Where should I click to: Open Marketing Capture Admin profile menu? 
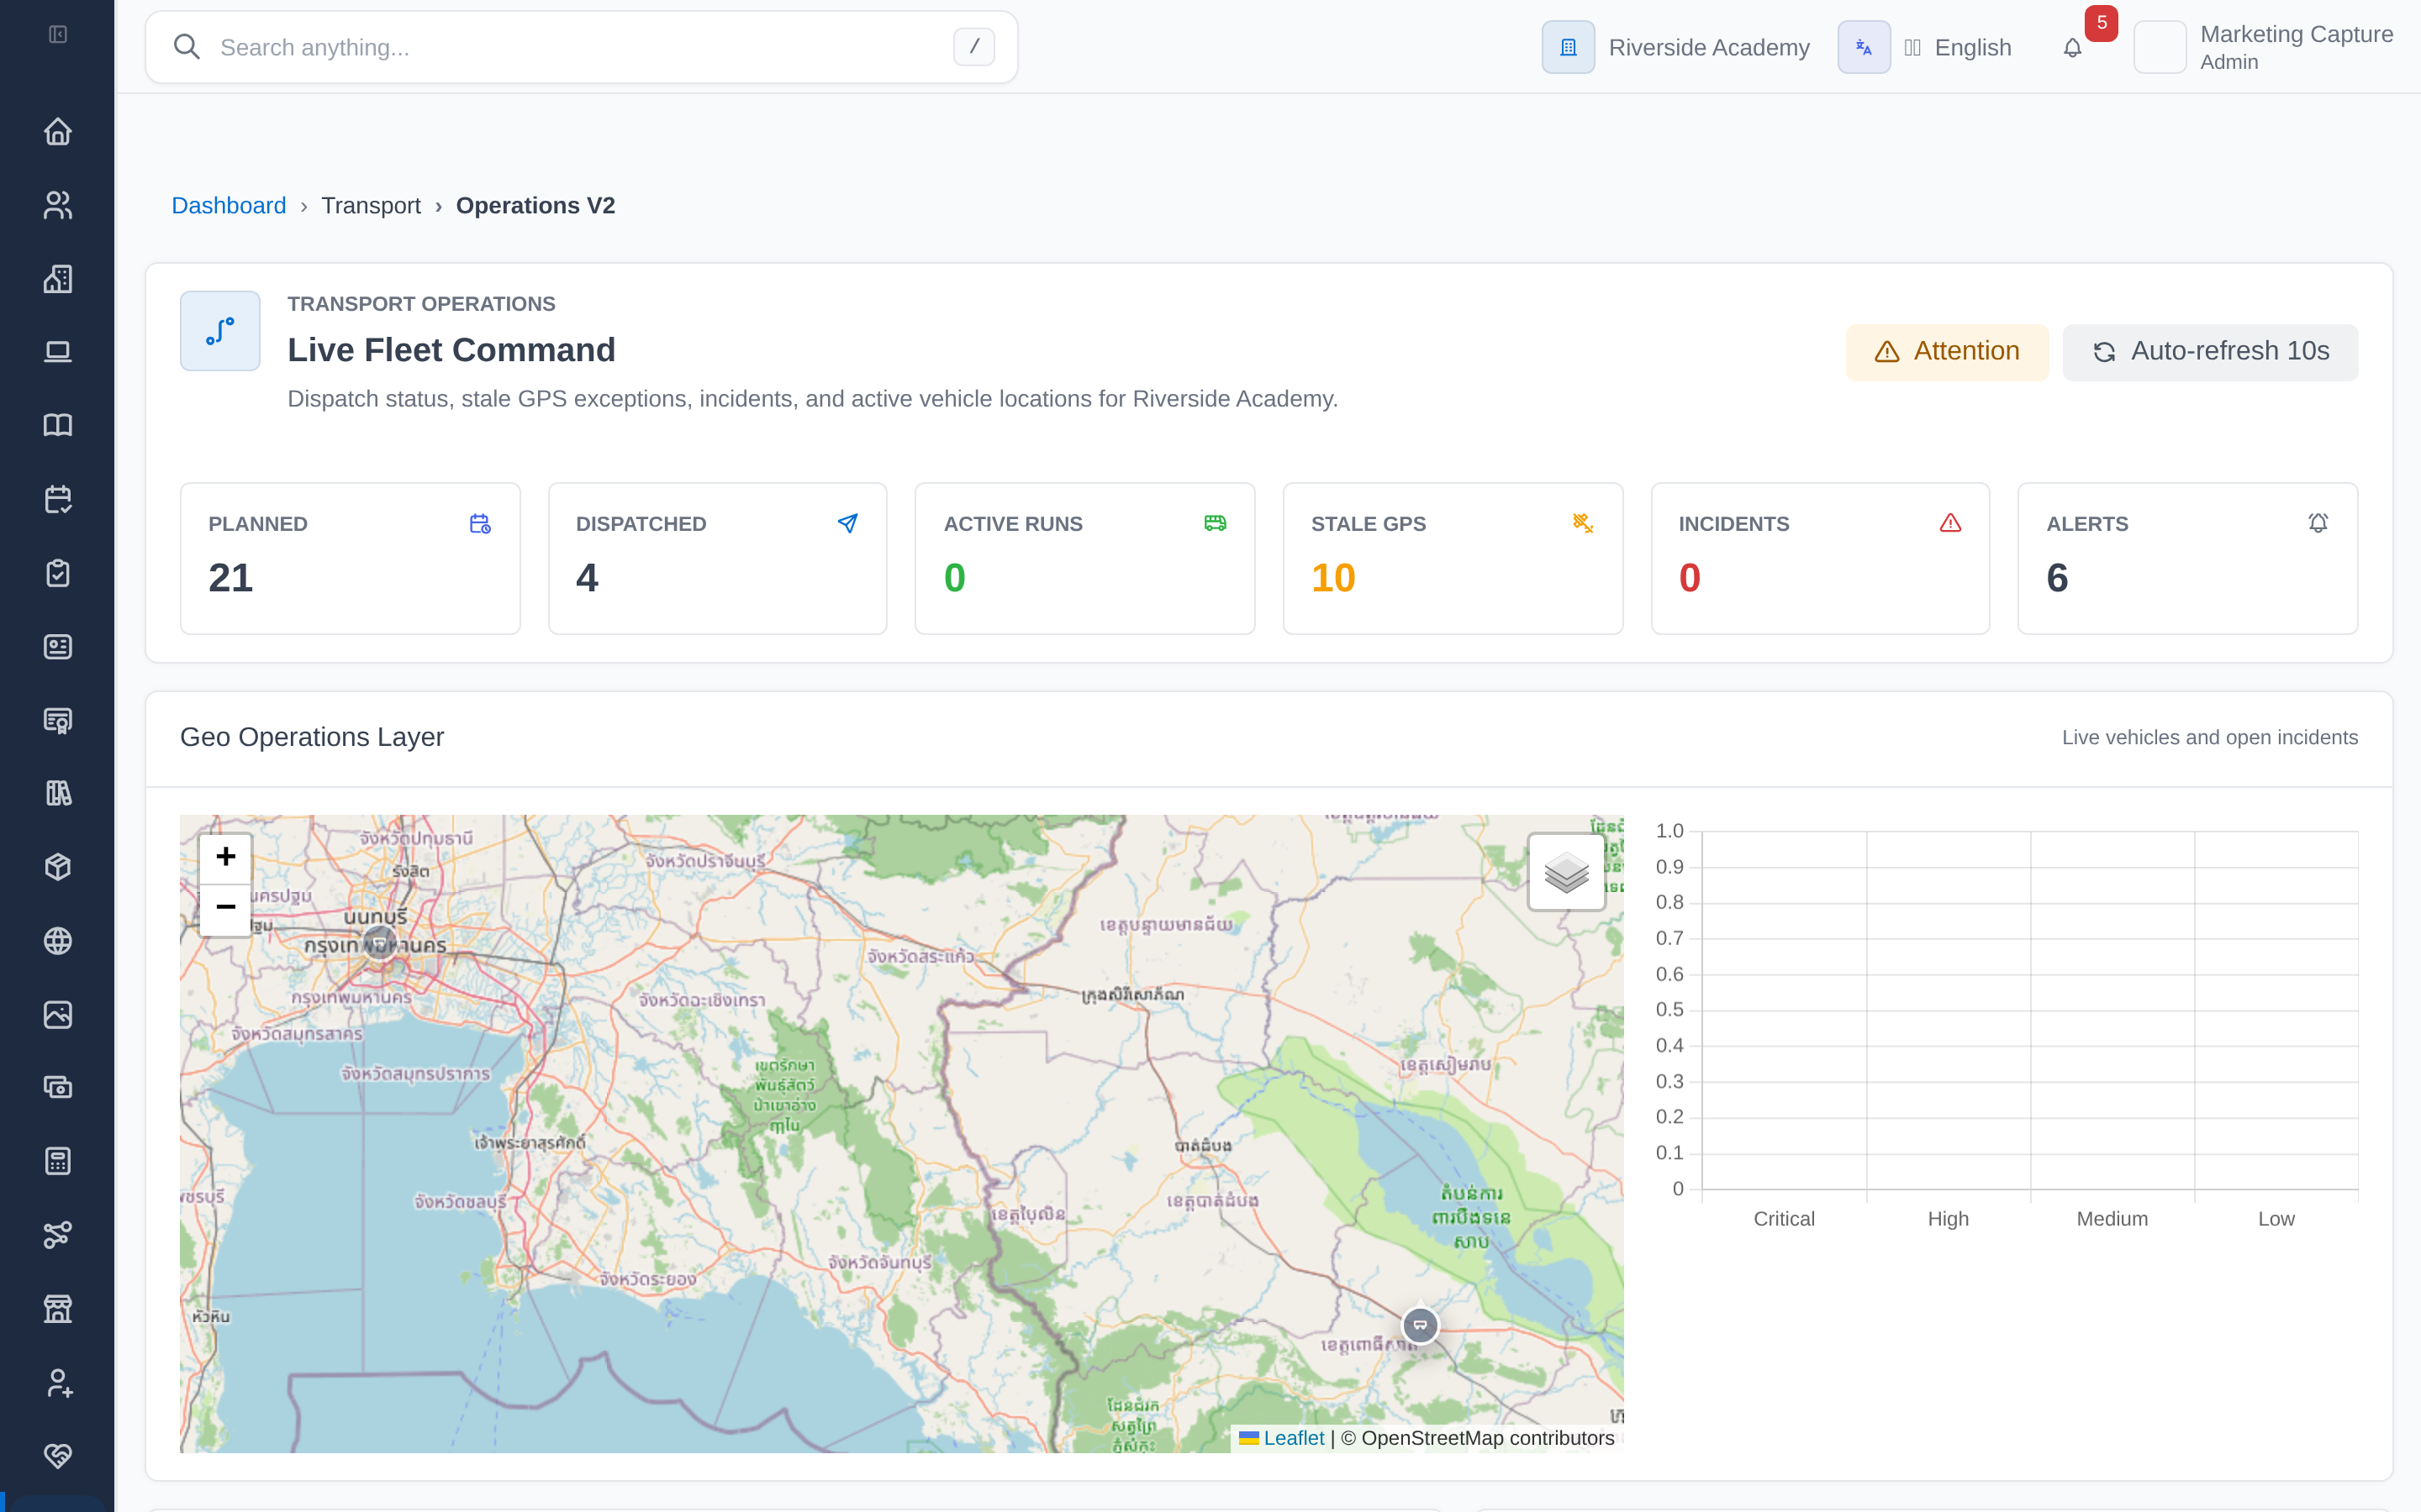pos(2264,47)
